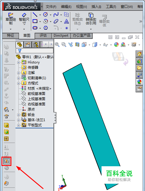Click Previous View icon
The width and height of the screenshot is (145, 191).
71,45
